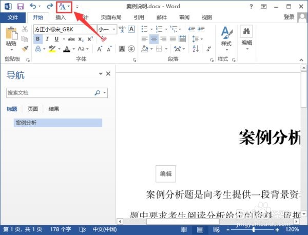Toggle superscript formatting
This screenshot has width=308, height=235.
[x=90, y=39]
